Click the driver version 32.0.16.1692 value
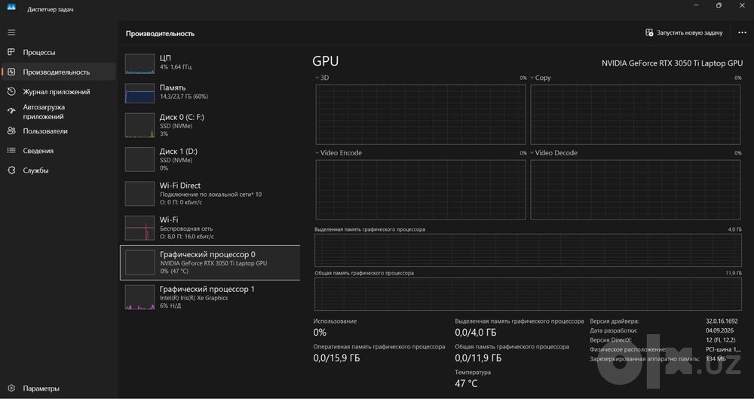 pos(722,321)
